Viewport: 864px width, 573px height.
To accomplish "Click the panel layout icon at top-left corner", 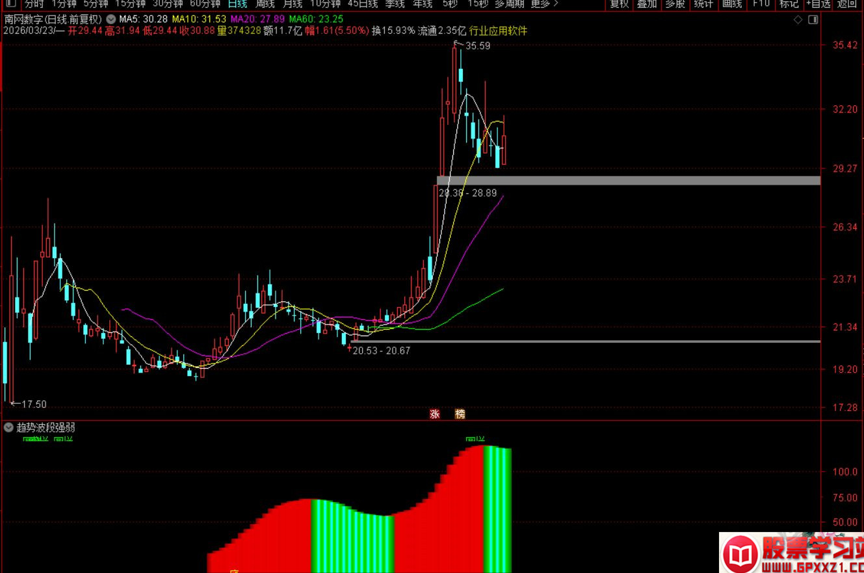I will (10, 4).
